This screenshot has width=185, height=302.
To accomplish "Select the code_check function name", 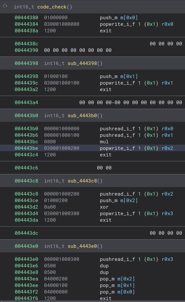I will click(52, 7).
